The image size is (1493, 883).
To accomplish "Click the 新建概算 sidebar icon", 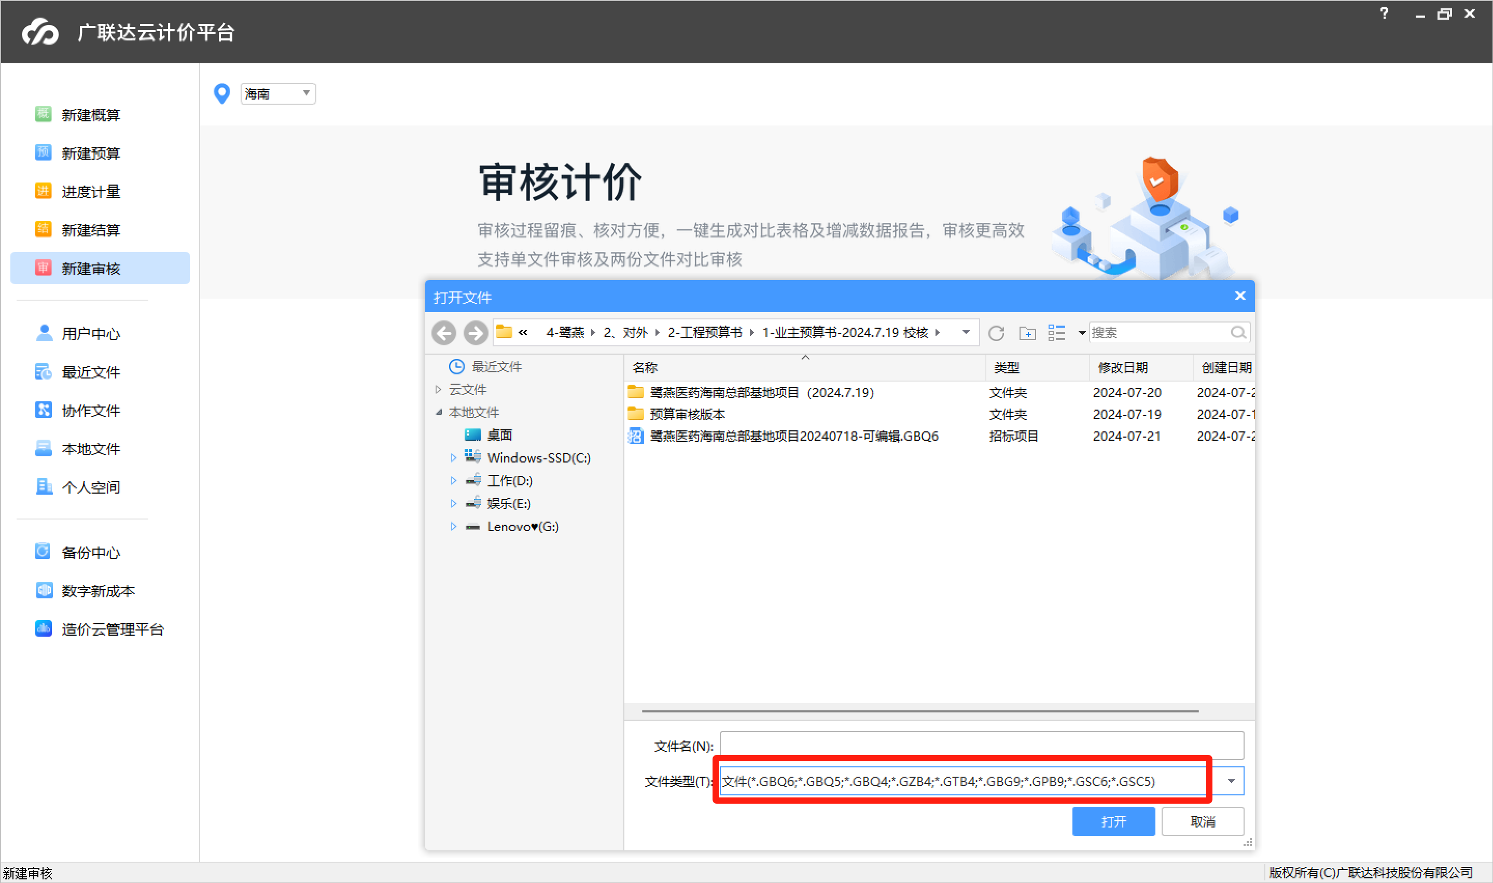I will (x=43, y=114).
